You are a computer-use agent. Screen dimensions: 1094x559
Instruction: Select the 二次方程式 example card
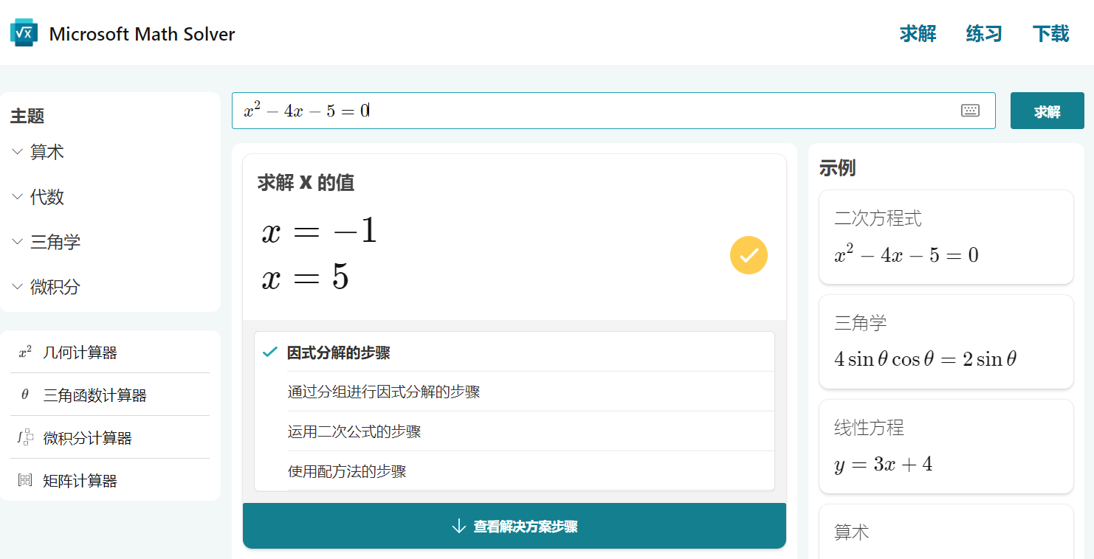(x=946, y=237)
